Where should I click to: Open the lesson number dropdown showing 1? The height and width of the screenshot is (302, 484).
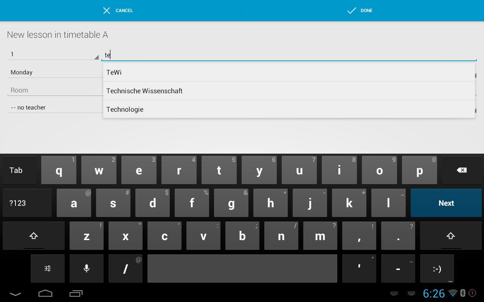point(53,54)
